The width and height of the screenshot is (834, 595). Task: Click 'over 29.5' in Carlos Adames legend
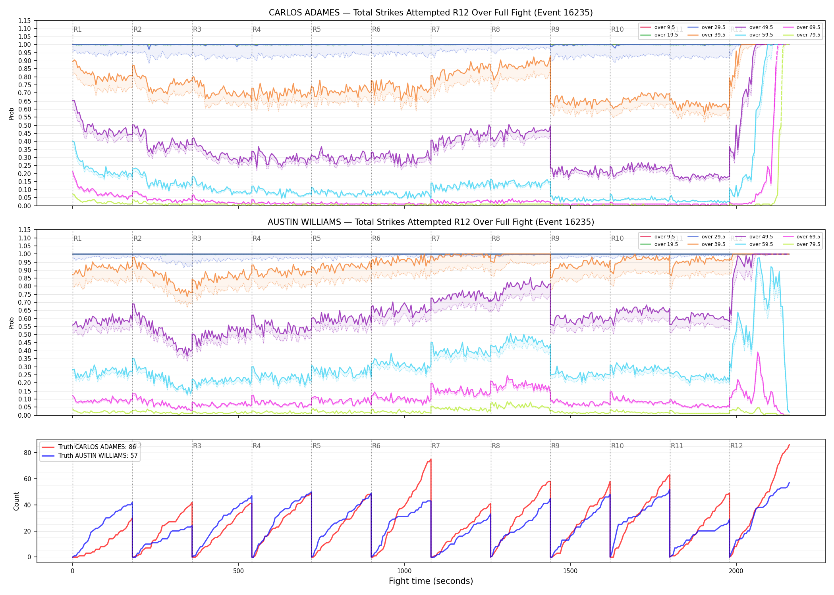coord(713,27)
